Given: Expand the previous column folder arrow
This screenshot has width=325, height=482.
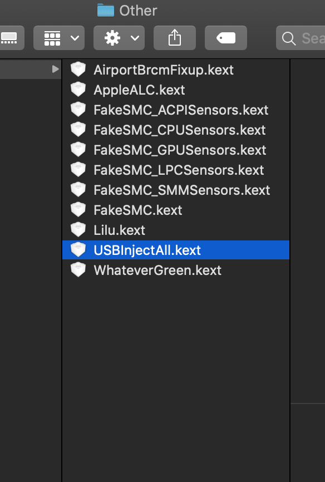Looking at the screenshot, I should pos(55,69).
